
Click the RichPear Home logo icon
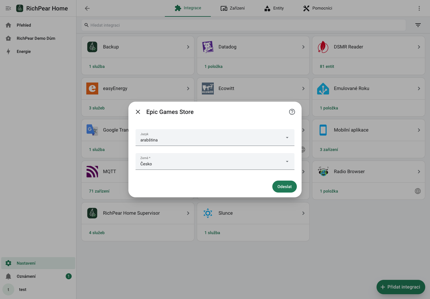click(20, 8)
